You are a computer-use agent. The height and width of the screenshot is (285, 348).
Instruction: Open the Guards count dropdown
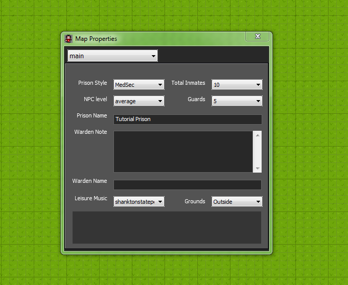(x=237, y=101)
